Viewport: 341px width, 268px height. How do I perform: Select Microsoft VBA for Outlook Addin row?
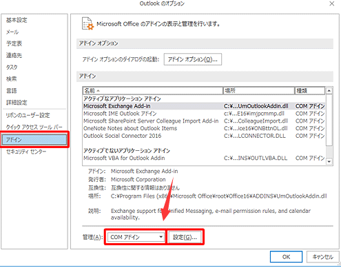(x=204, y=158)
